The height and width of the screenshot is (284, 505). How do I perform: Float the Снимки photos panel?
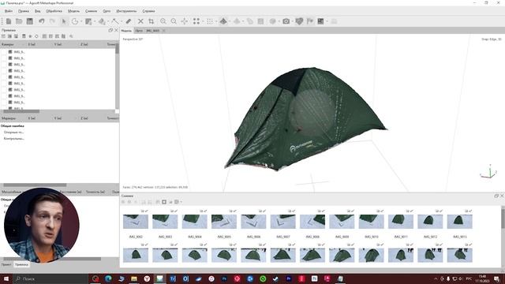pyautogui.click(x=496, y=196)
